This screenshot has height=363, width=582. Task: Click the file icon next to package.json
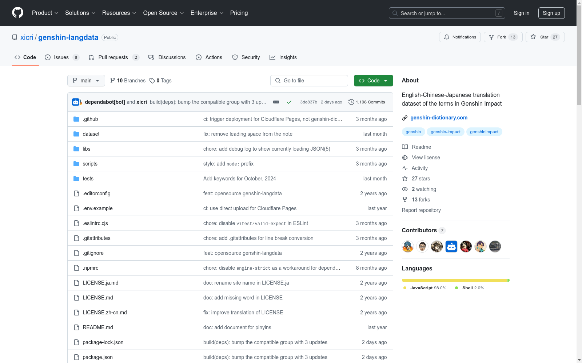pos(76,357)
